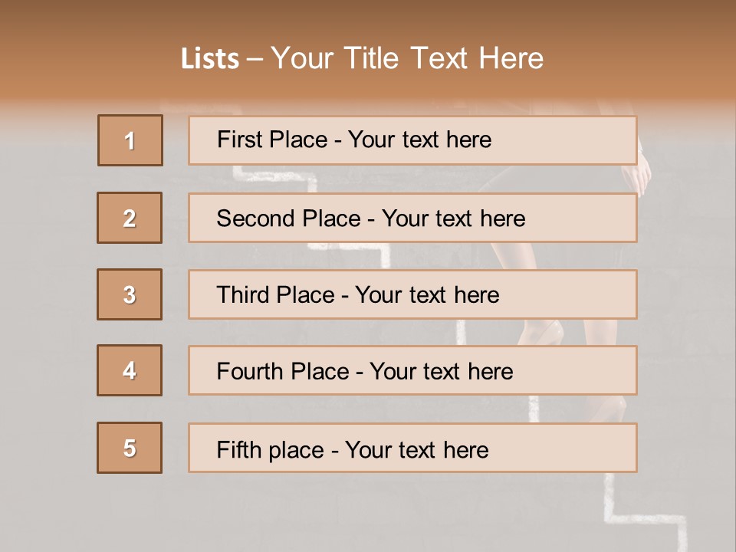Click the Second Place text bar
Screen dimensions: 736x552
(x=412, y=218)
